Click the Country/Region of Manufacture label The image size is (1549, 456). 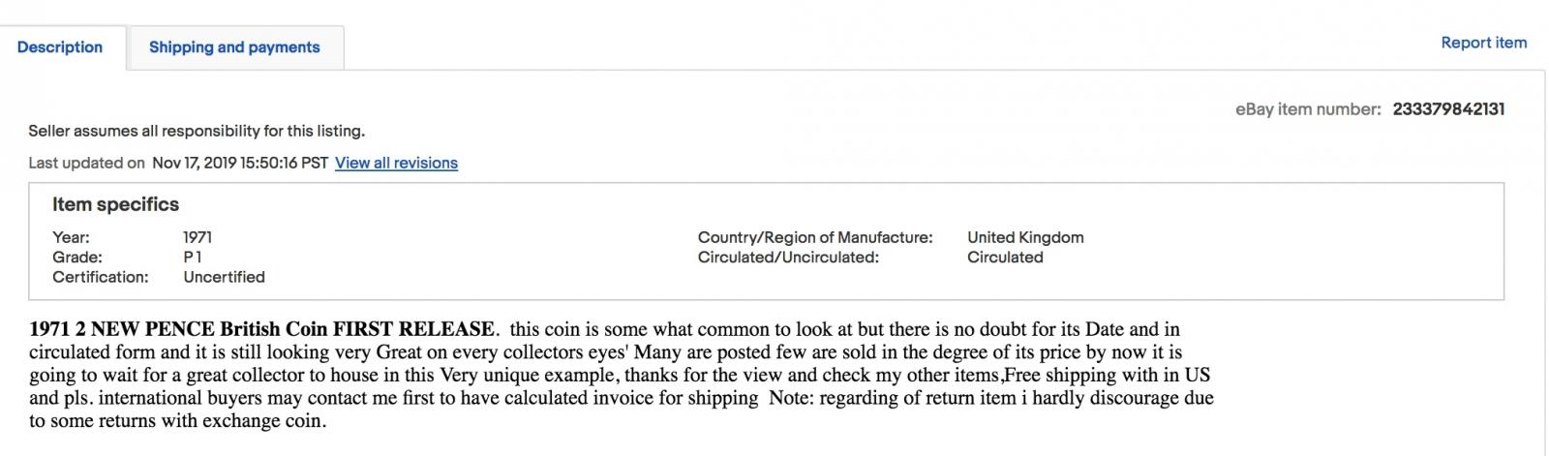point(815,237)
